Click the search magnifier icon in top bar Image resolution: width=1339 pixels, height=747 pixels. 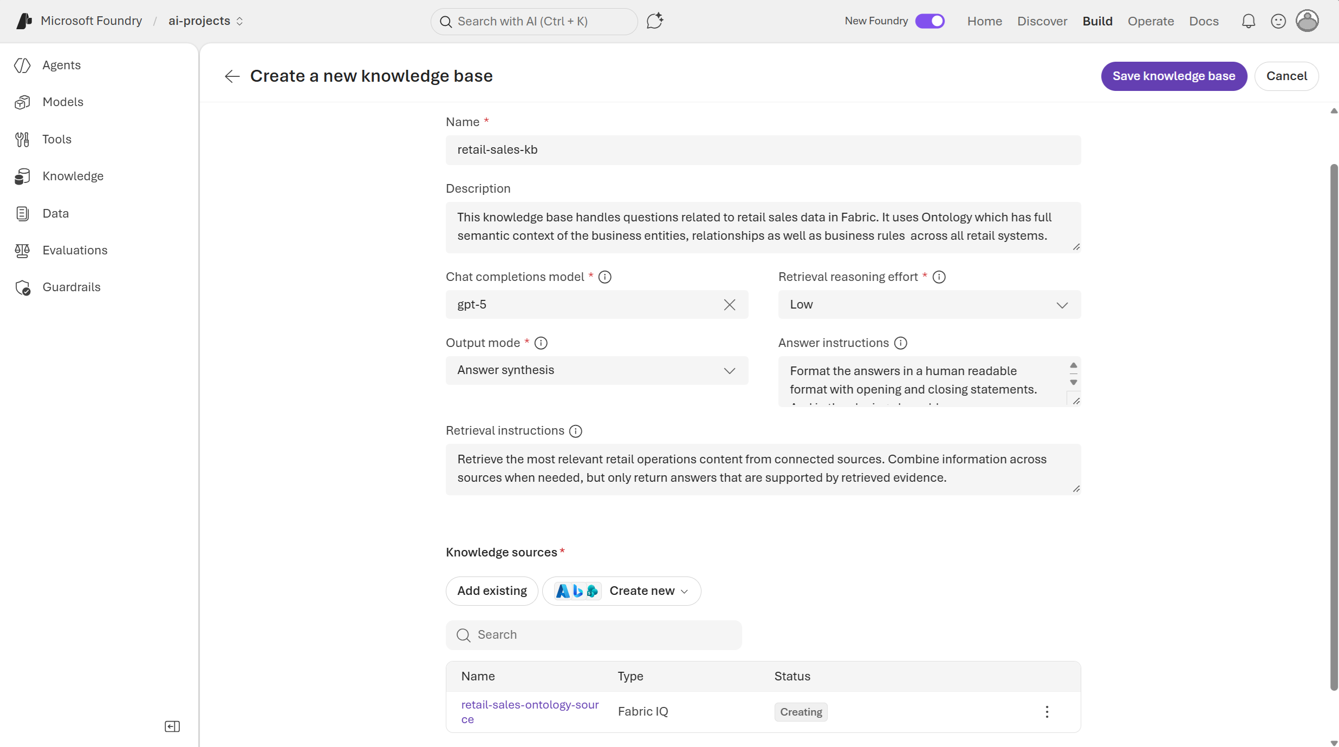tap(446, 22)
